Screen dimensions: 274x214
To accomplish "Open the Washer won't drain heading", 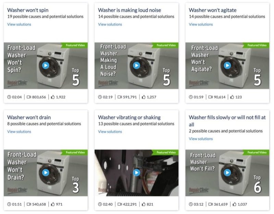I will (x=29, y=117).
